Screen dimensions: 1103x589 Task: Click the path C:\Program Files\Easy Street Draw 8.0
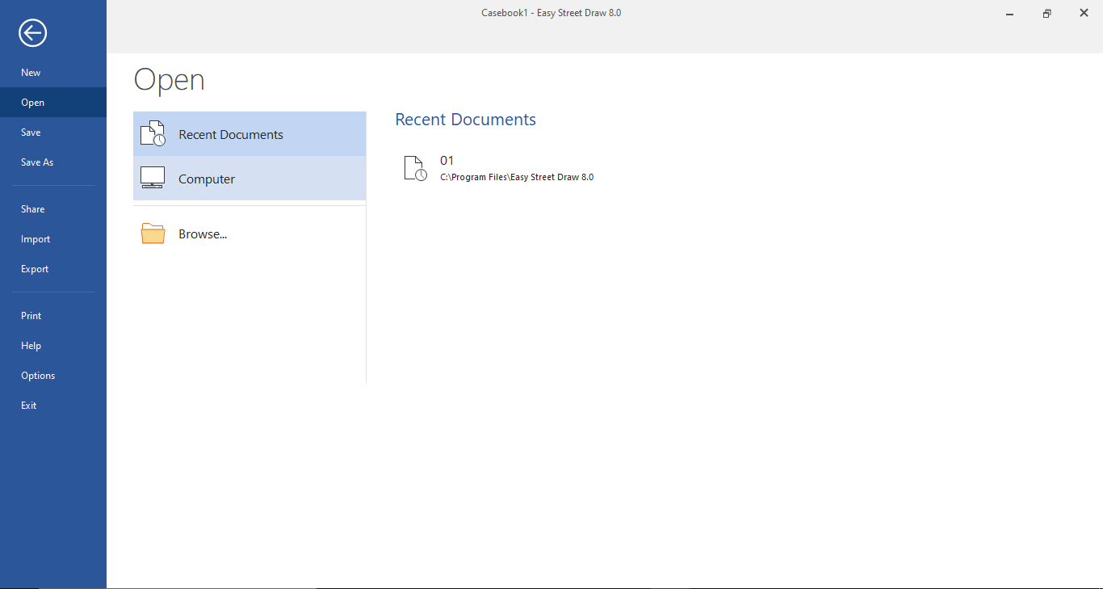point(517,177)
